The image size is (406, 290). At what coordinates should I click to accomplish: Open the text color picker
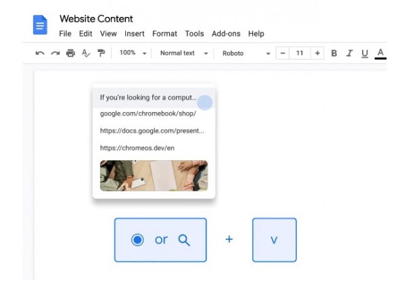point(380,53)
